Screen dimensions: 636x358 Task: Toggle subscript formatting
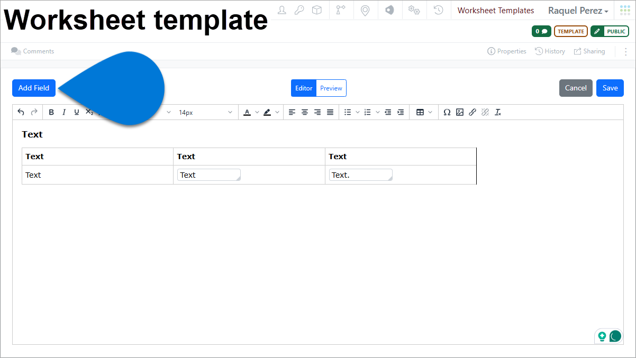tap(89, 112)
